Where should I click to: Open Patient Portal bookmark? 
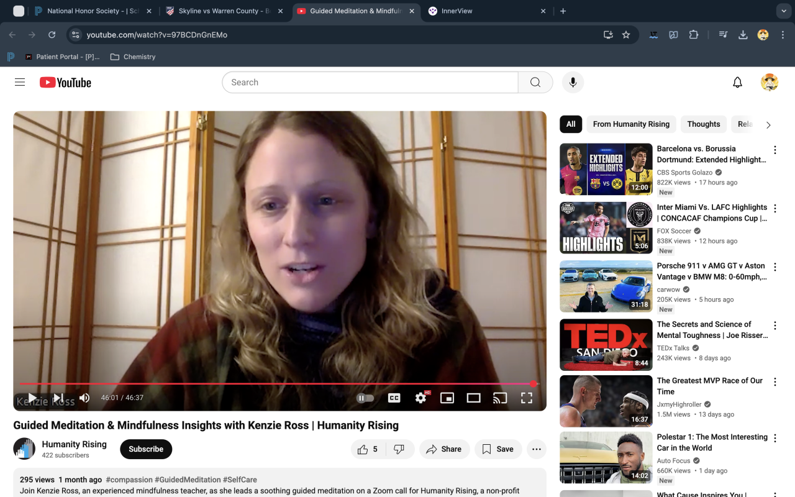coord(62,57)
